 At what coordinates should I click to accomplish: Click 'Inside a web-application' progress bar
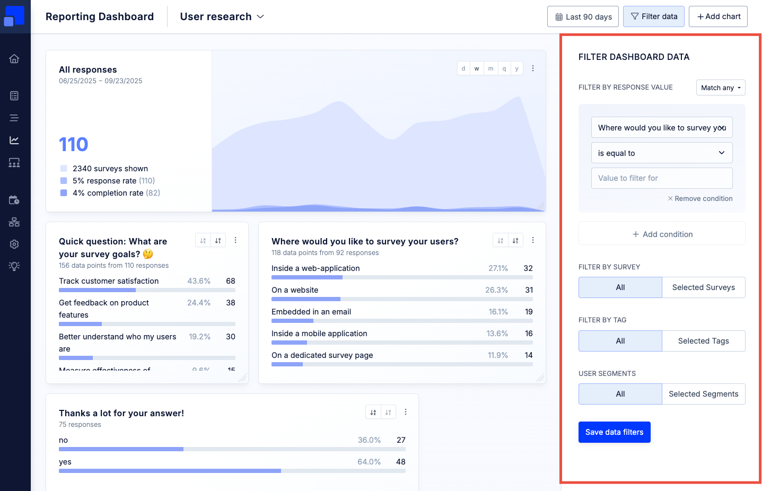pos(401,277)
